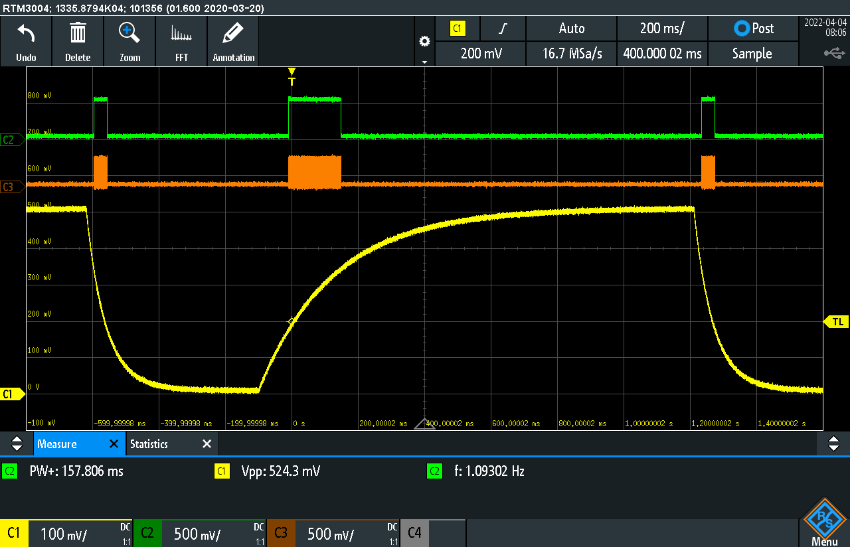Select the PW+: 157.806 ms measurement
The image size is (850, 547).
pyautogui.click(x=76, y=471)
